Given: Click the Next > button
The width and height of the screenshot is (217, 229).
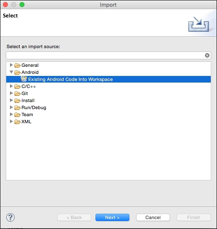Looking at the screenshot, I should (112, 217).
